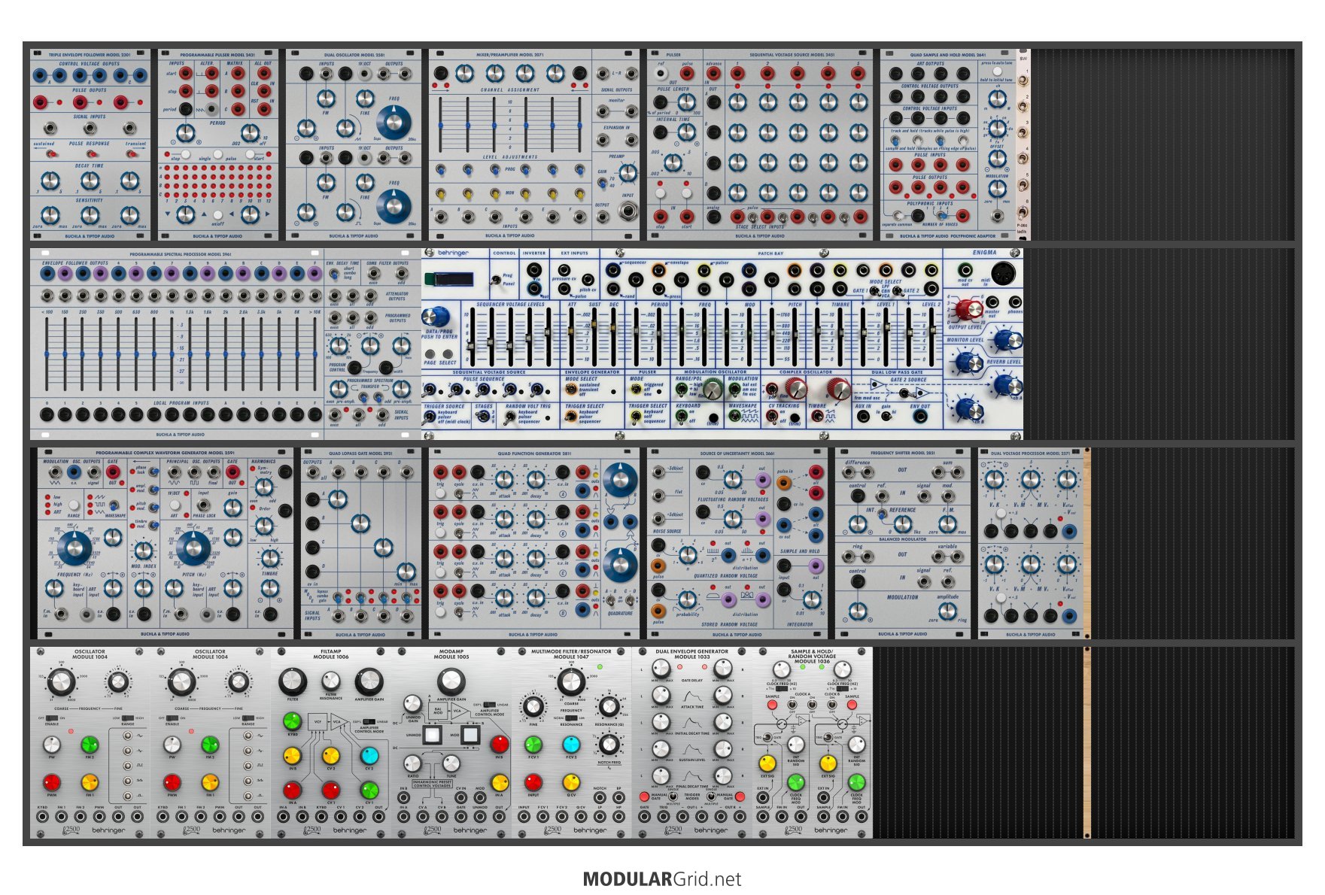The height and width of the screenshot is (895, 1325).
Task: Click the Enigma SUST envelope slider
Action: 594,336
